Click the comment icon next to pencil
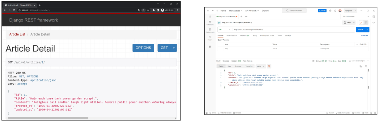Screen dimensions: 379x122 366,22
